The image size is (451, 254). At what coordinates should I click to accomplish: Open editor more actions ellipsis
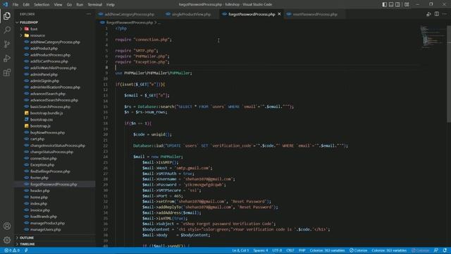click(x=445, y=14)
